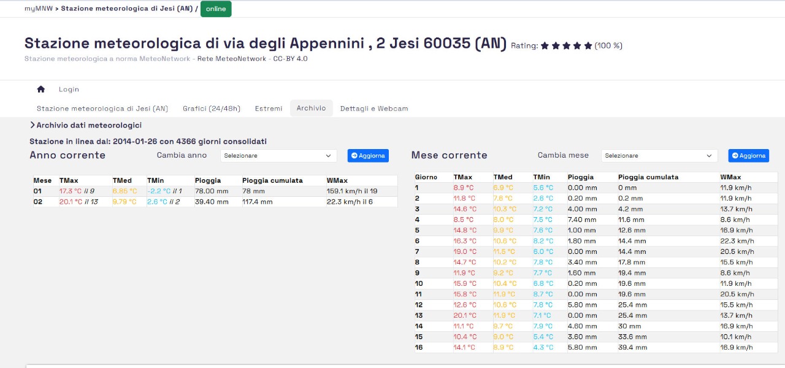Image resolution: width=785 pixels, height=368 pixels.
Task: Click the first rating star
Action: point(545,46)
